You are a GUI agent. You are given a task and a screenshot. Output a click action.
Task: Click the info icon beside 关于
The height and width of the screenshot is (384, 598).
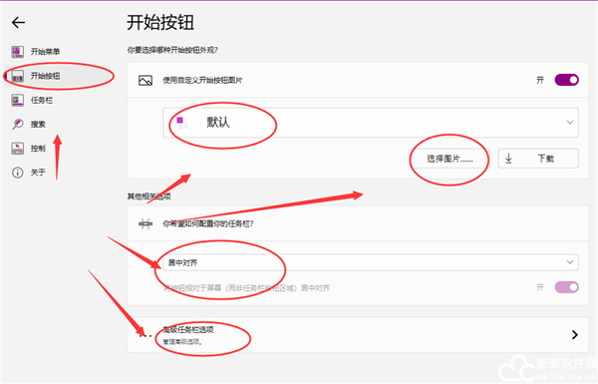pos(18,173)
